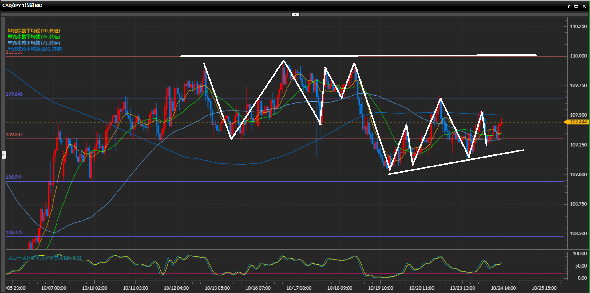The image size is (590, 293).
Task: Select the 109.646 horizontal line label
Action: click(x=14, y=94)
